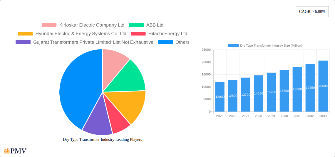
Task: Select the green ABB pie slice
Action: (128, 79)
